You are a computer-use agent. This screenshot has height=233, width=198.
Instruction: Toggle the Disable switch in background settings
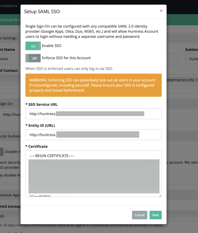[1, 152]
